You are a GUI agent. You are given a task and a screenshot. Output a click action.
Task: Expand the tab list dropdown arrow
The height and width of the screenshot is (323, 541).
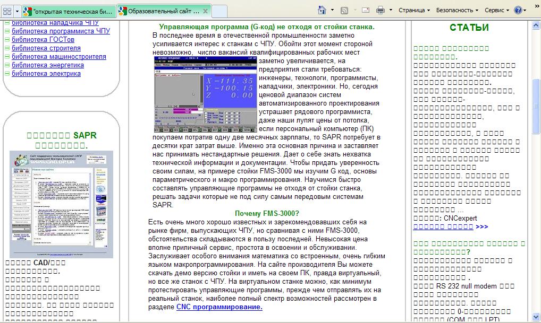pos(17,11)
